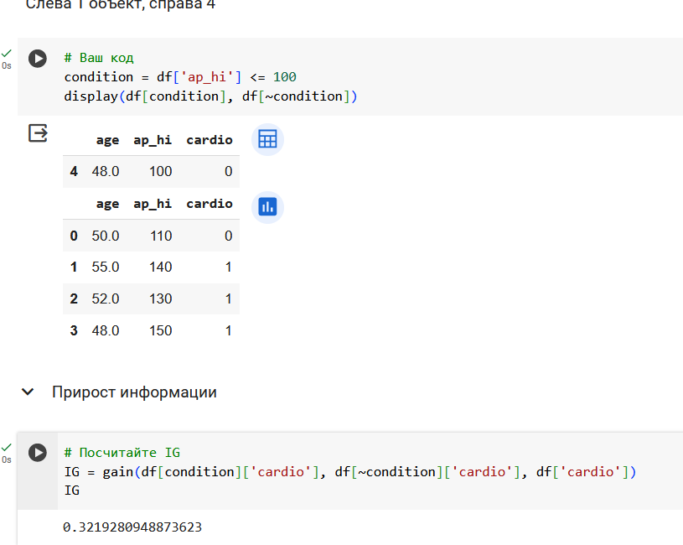Screen dimensions: 683x545
Task: Click the ap_hi value 150 cell
Action: (161, 330)
